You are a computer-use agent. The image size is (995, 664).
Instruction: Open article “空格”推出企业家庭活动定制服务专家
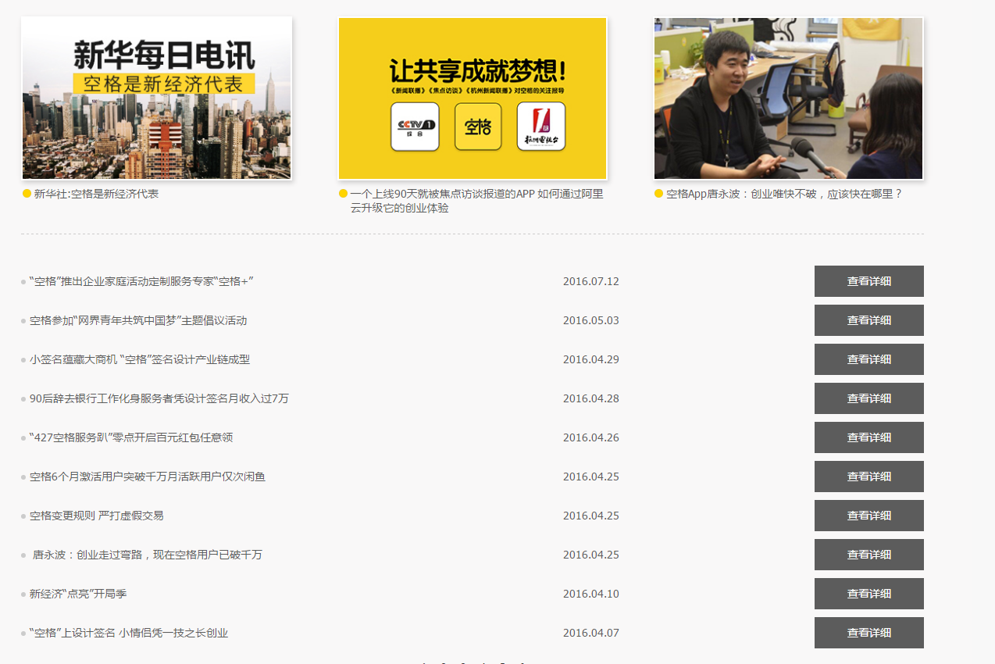[x=142, y=281]
